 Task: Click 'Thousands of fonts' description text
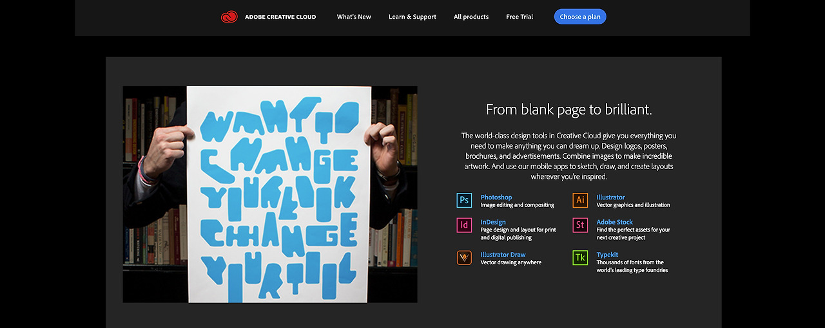tap(632, 266)
